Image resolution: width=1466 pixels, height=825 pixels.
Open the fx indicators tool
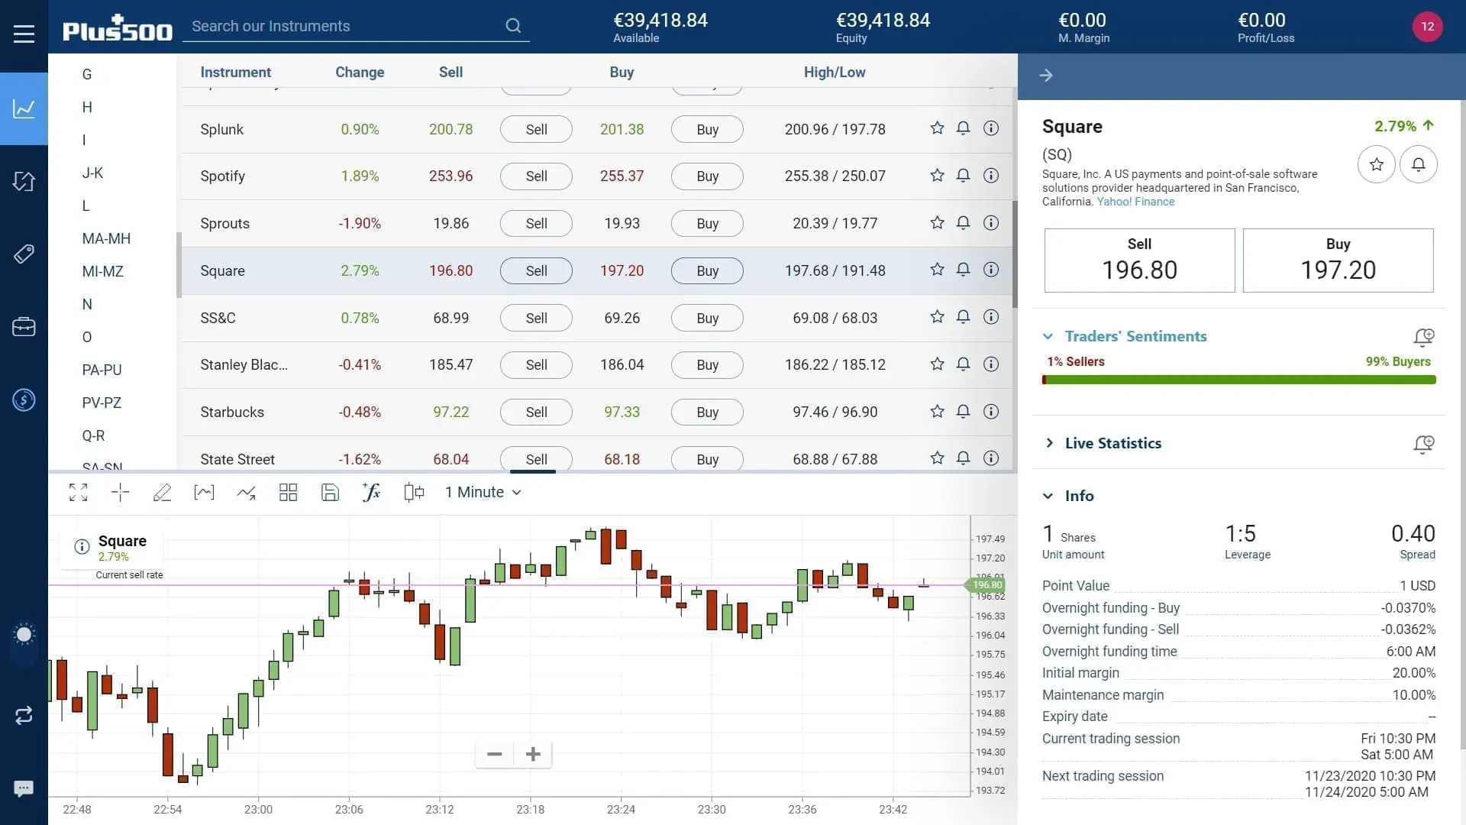pos(372,492)
